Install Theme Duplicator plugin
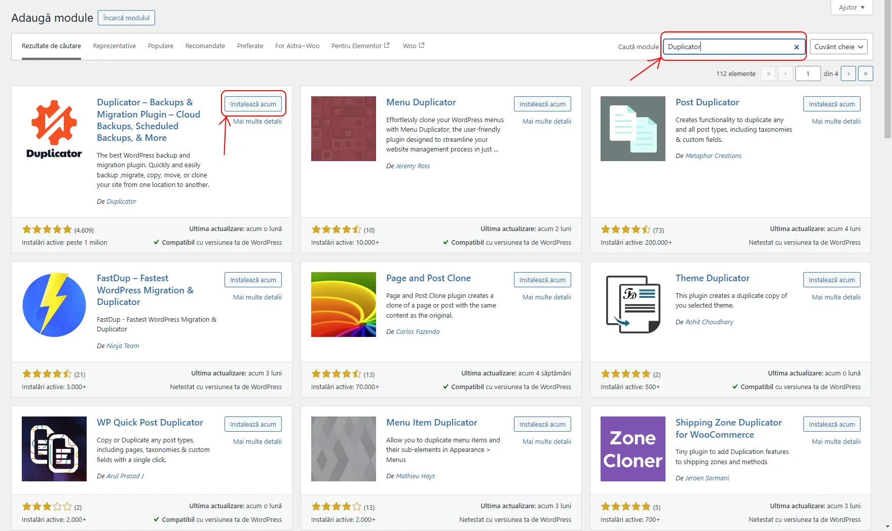The image size is (892, 531). 832,280
